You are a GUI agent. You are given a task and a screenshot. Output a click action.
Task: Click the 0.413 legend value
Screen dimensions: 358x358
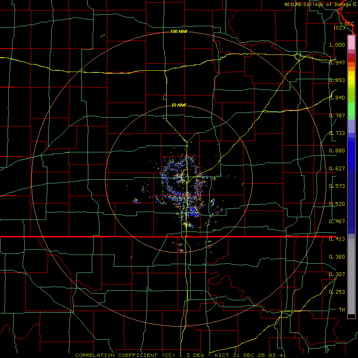337,239
